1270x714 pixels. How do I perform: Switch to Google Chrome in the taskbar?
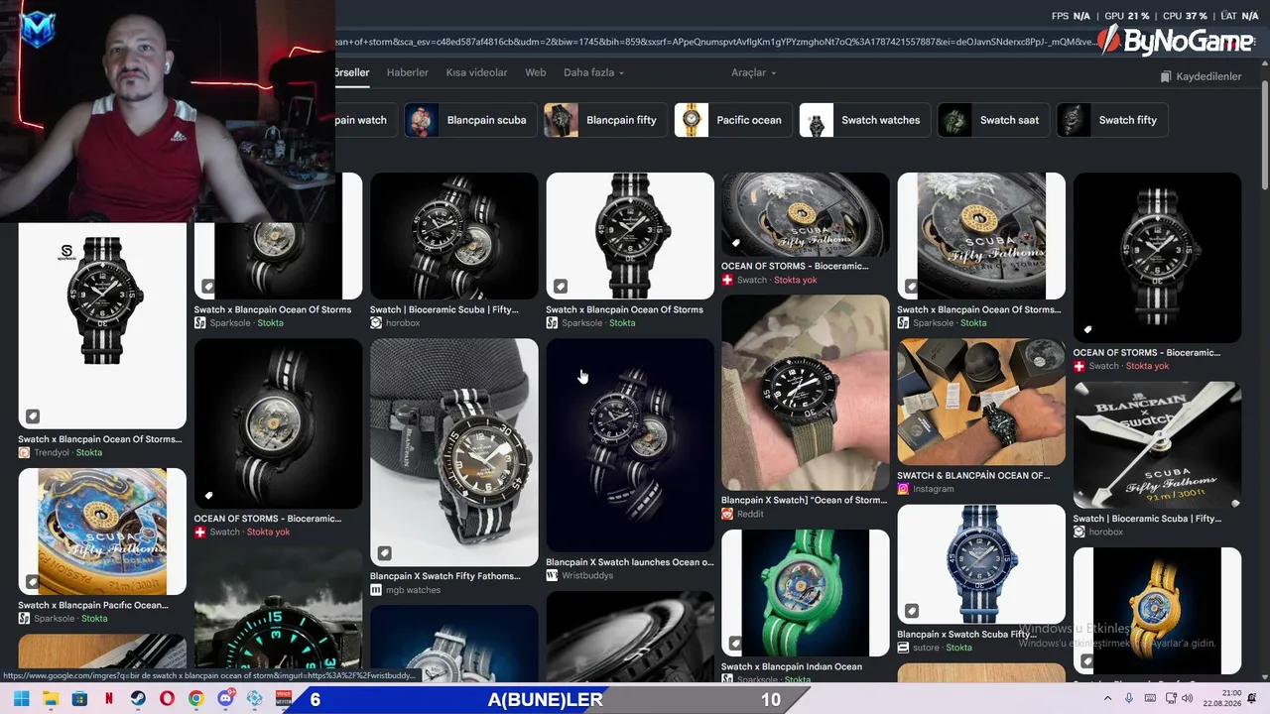(x=196, y=699)
